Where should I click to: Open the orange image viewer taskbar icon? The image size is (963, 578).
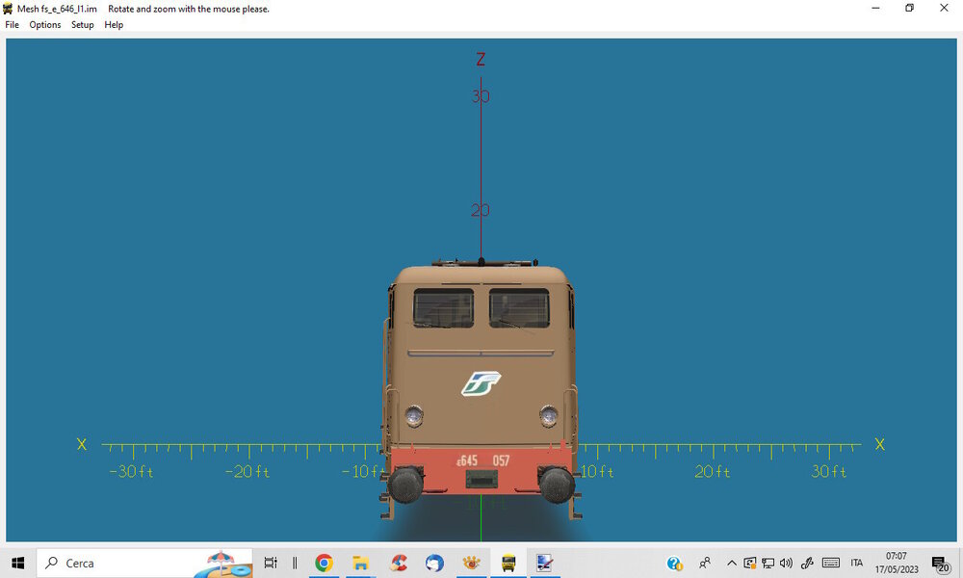[472, 563]
